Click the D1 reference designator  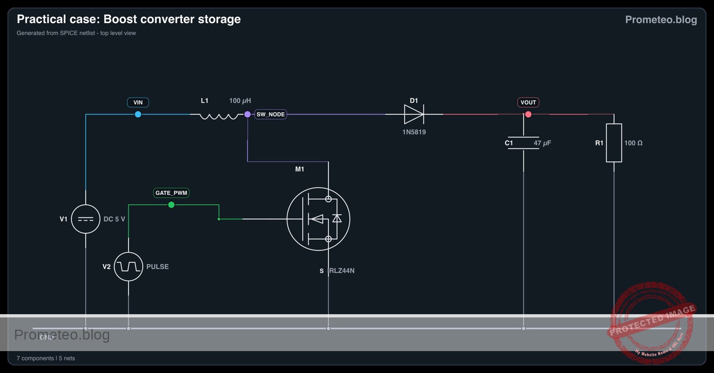click(414, 101)
